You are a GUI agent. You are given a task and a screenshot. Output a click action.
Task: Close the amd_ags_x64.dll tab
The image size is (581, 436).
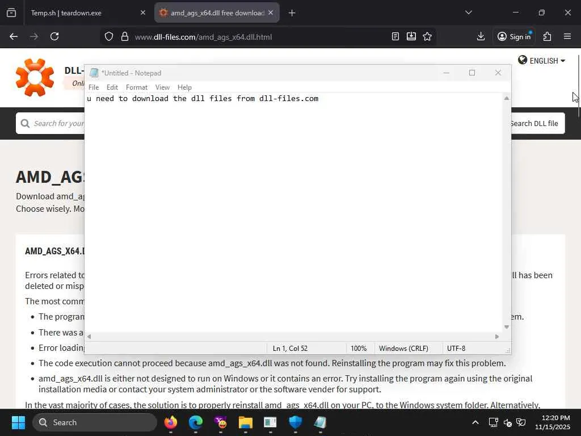pos(271,12)
